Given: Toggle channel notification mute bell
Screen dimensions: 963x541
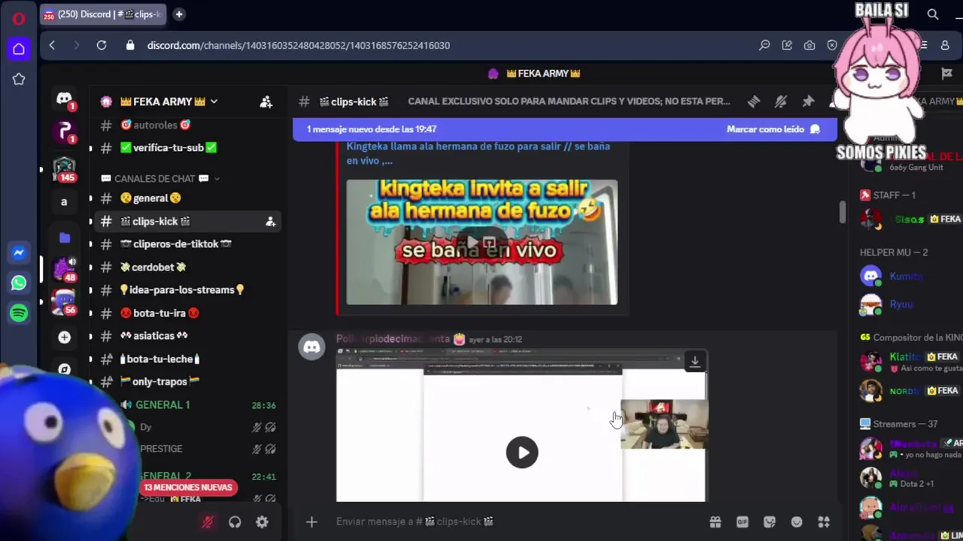Looking at the screenshot, I should 781,101.
